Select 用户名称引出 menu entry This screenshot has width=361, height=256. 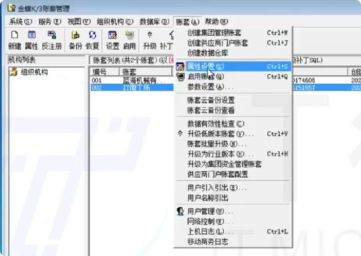233,198
